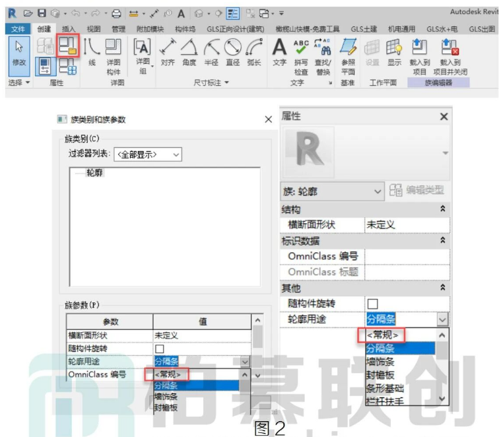
Task: Toggle the Properties palette icon in ribbon
Action: [x=45, y=66]
